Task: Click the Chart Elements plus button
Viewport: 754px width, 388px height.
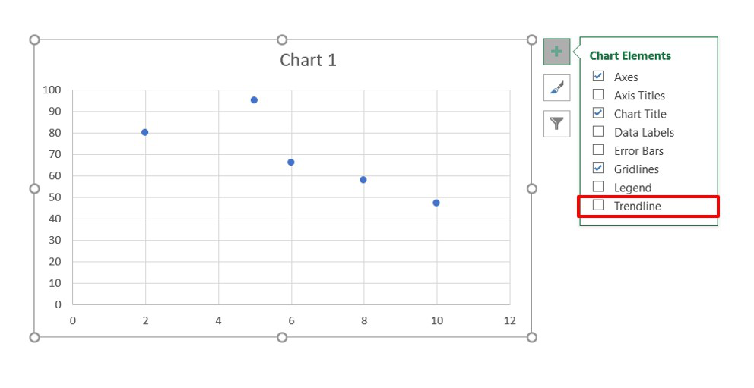Action: tap(556, 52)
